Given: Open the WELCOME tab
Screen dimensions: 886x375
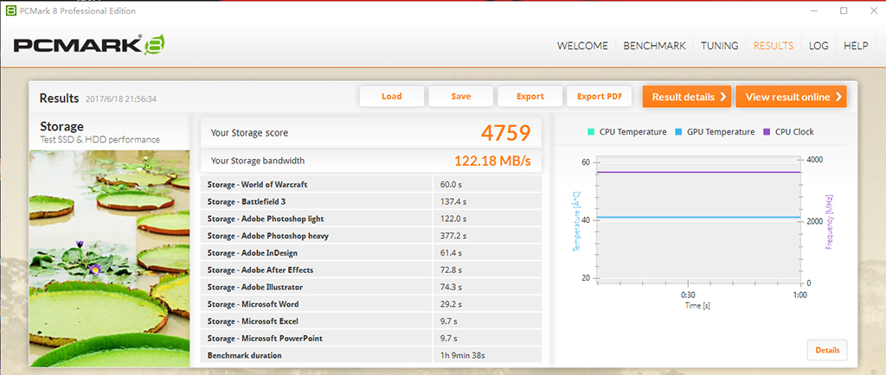Looking at the screenshot, I should 582,47.
